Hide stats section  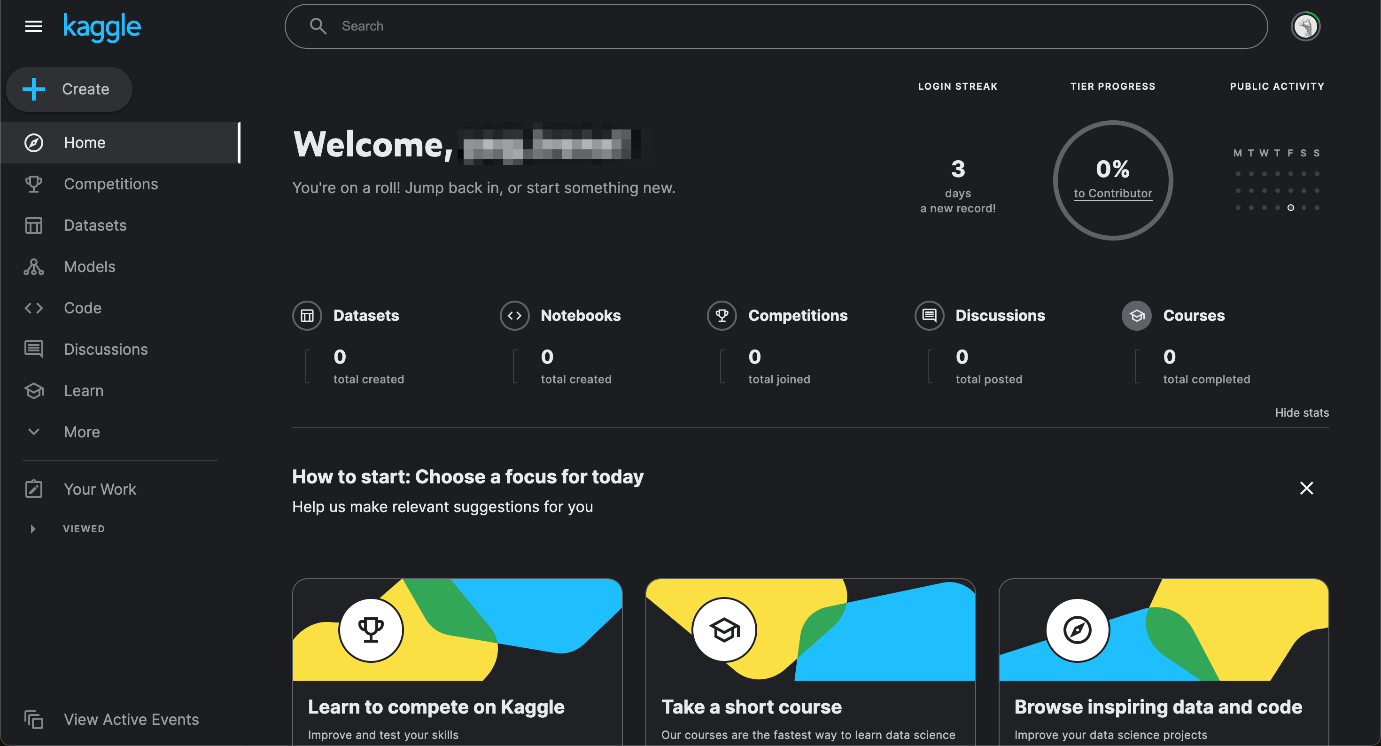tap(1302, 412)
